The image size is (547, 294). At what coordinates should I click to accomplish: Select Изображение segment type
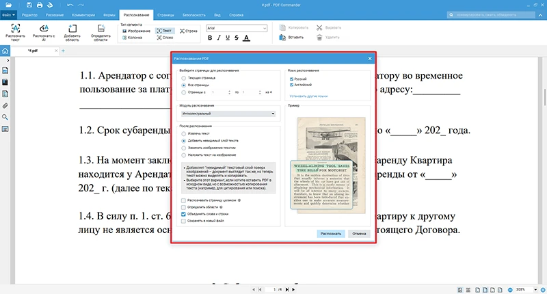136,31
